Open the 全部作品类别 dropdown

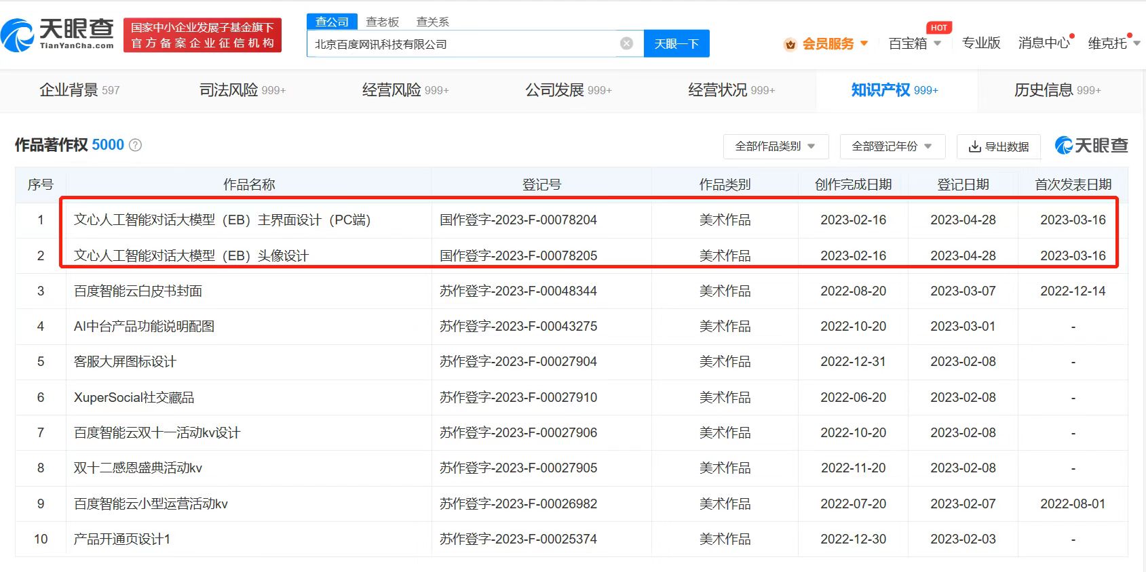tap(776, 146)
